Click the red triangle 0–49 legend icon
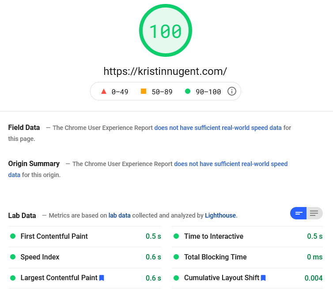Screen dimensions: 333x296 tap(104, 92)
